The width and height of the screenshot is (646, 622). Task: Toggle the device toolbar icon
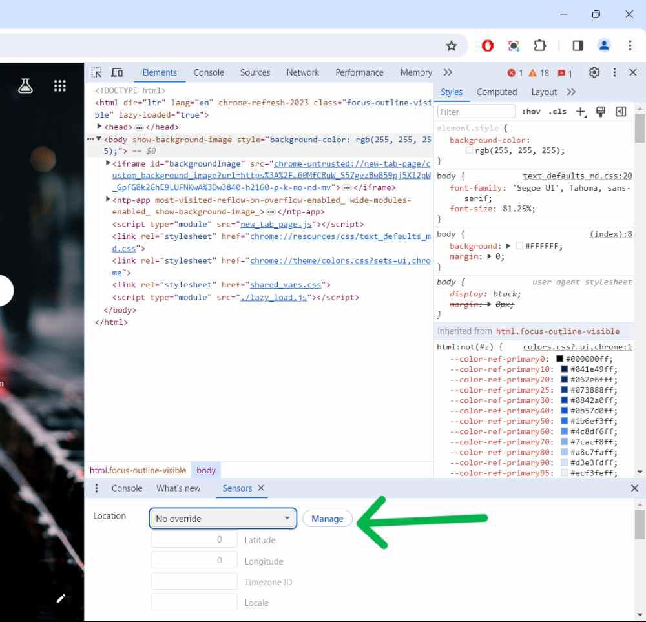(117, 72)
